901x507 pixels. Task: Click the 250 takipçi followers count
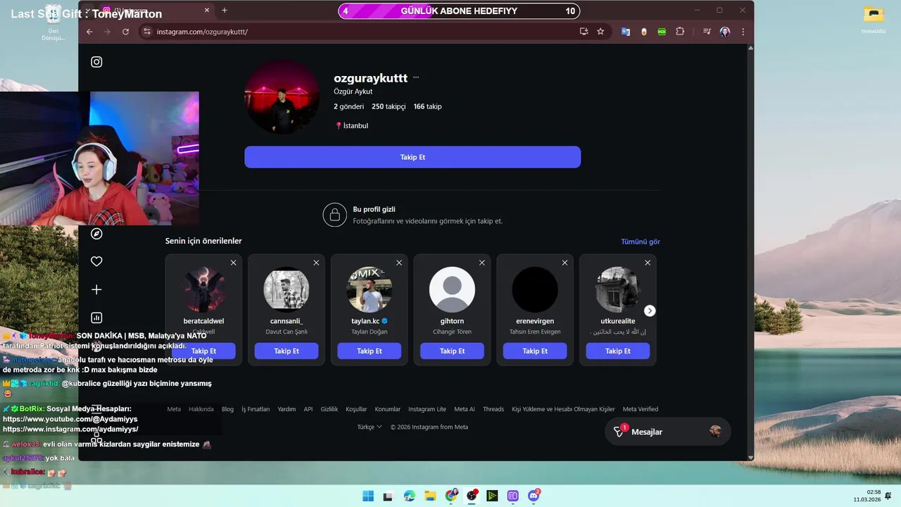[389, 106]
